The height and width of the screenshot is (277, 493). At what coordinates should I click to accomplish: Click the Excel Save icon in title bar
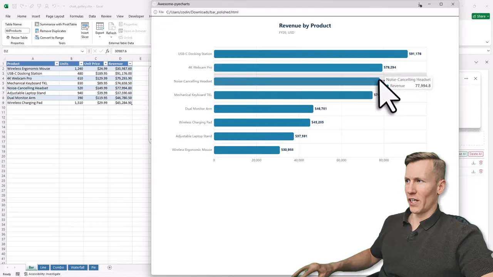(14, 6)
